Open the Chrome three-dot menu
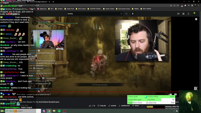201x113 pixels. (199, 6)
